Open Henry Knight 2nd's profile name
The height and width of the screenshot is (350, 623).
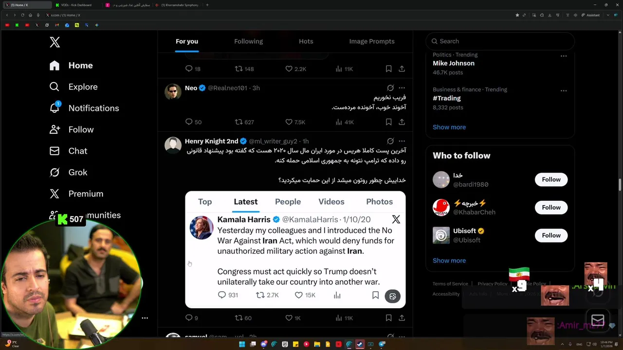point(211,141)
